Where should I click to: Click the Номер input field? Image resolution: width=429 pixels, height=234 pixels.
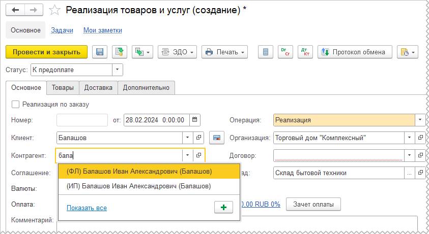click(81, 120)
